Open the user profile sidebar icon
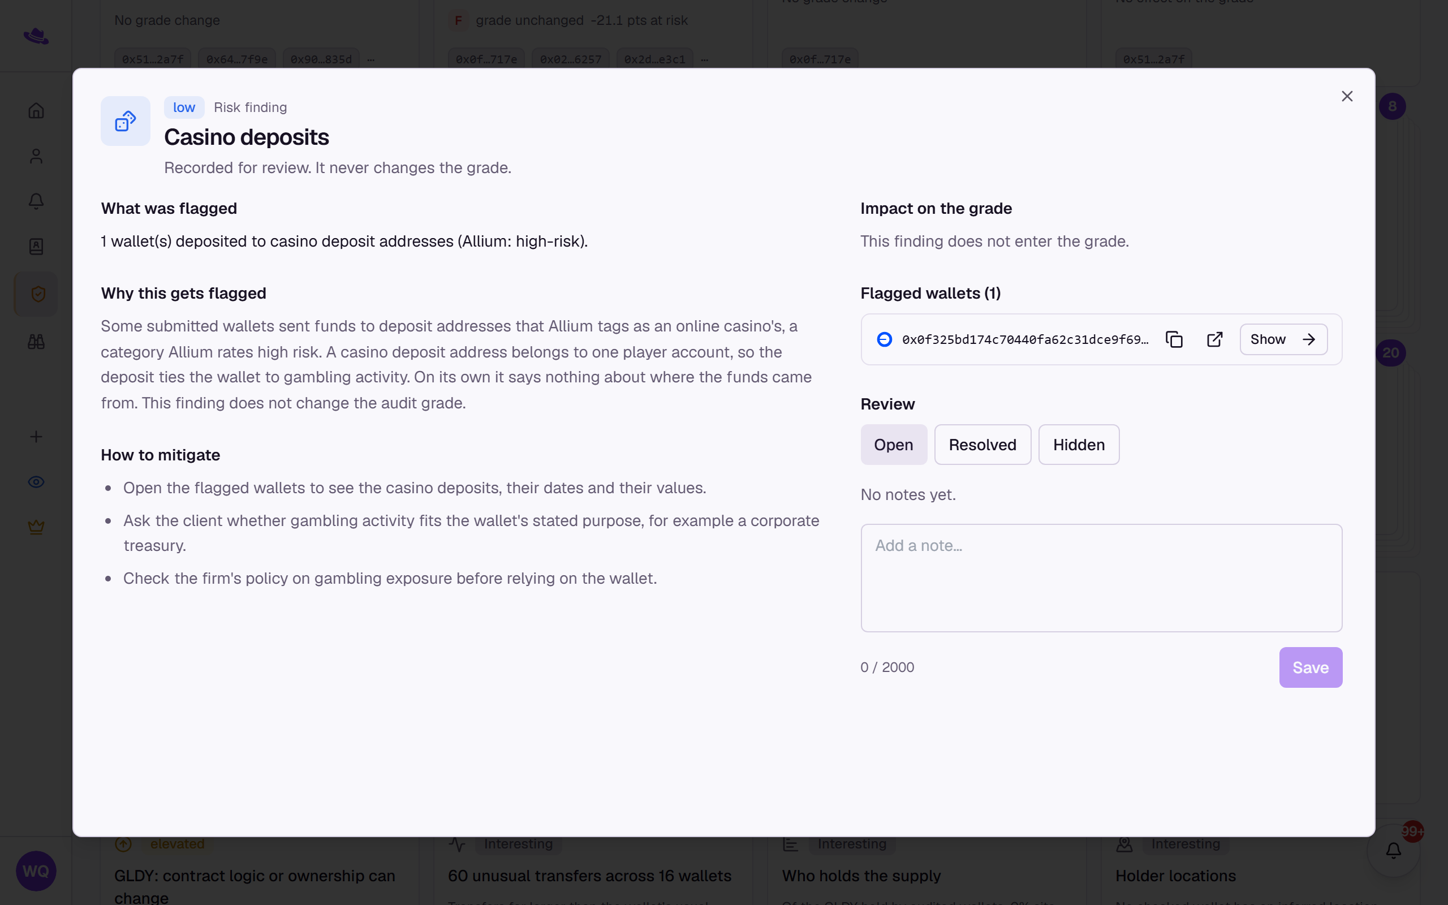This screenshot has width=1448, height=905. click(37, 156)
